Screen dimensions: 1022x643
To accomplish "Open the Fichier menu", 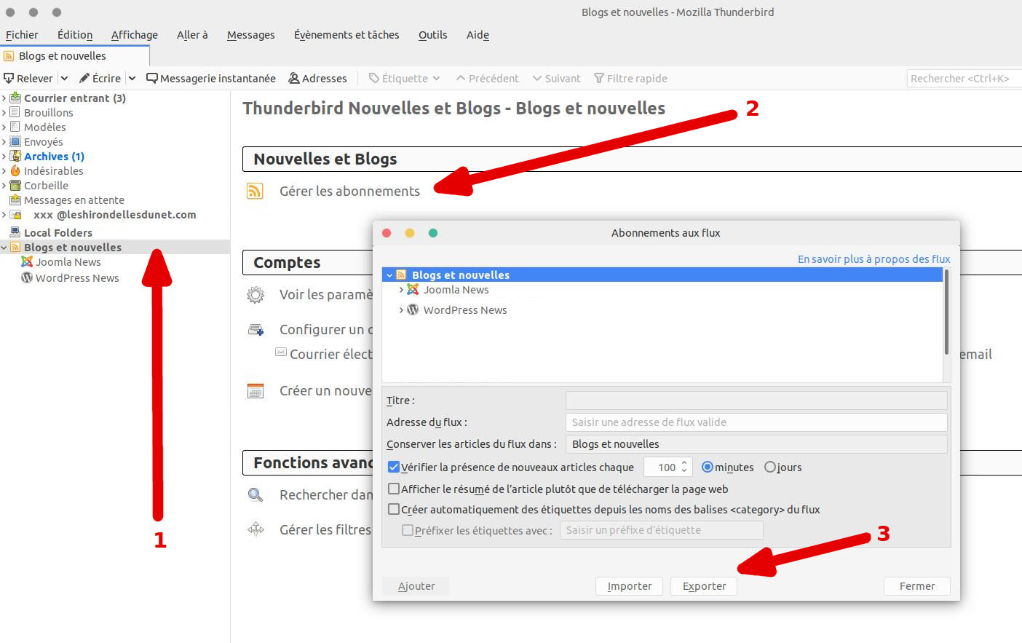I will click(22, 34).
